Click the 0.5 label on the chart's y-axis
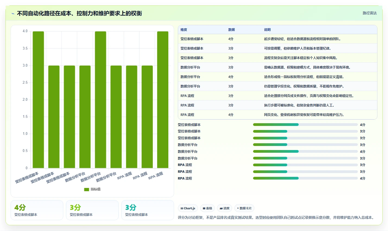The image size is (388, 231). [25, 151]
